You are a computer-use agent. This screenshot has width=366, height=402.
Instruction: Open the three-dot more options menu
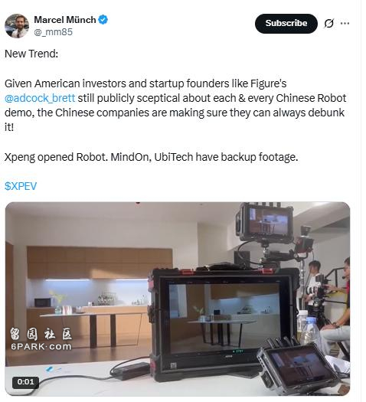point(345,23)
